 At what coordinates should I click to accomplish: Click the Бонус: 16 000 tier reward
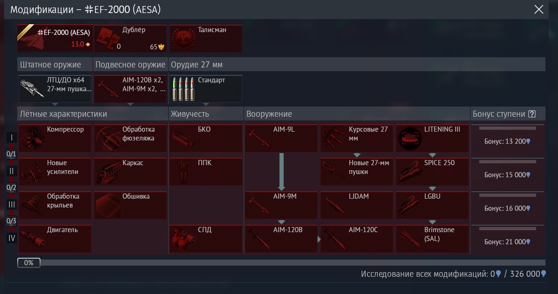(508, 208)
